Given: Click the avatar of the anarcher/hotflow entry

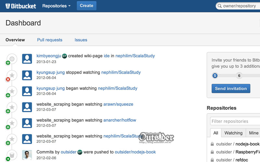Looking at the screenshot, I should [27, 123].
